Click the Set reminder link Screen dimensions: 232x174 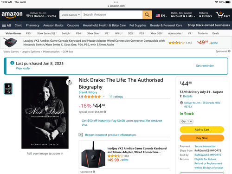coord(205,65)
